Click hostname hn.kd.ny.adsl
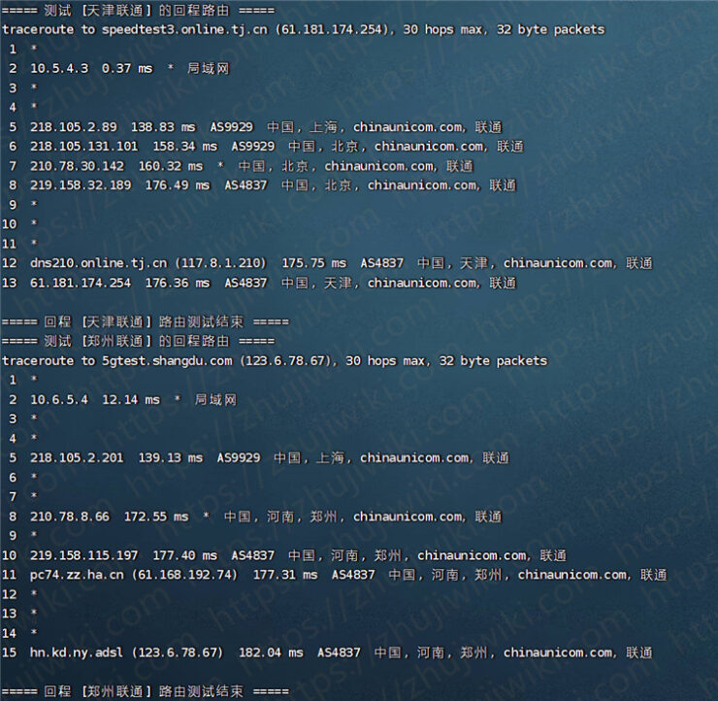 pos(77,652)
